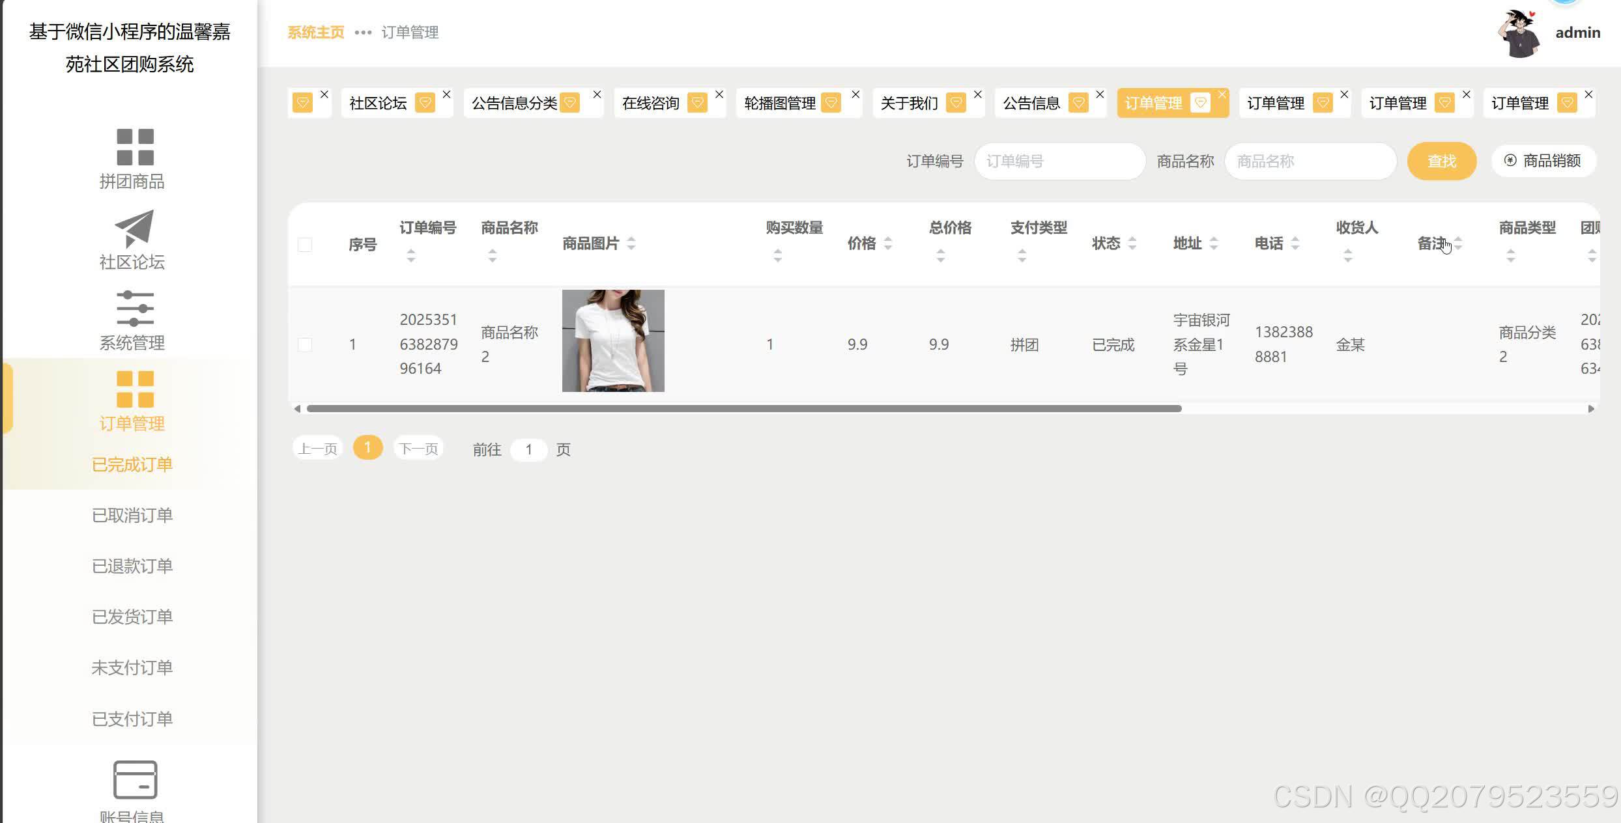Click the yellow tag icon on active 订单管理 tab

[1201, 103]
